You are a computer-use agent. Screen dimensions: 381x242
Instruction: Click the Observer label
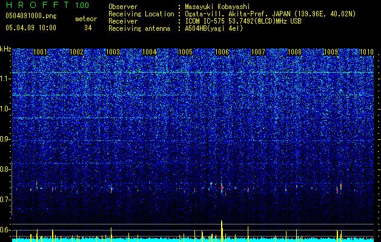(123, 7)
